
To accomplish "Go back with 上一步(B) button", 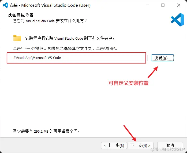I will click(x=114, y=145).
